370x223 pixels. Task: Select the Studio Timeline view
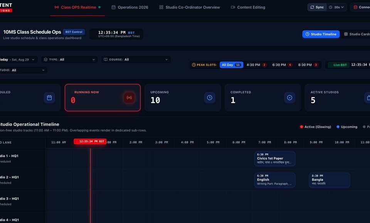pos(321,34)
